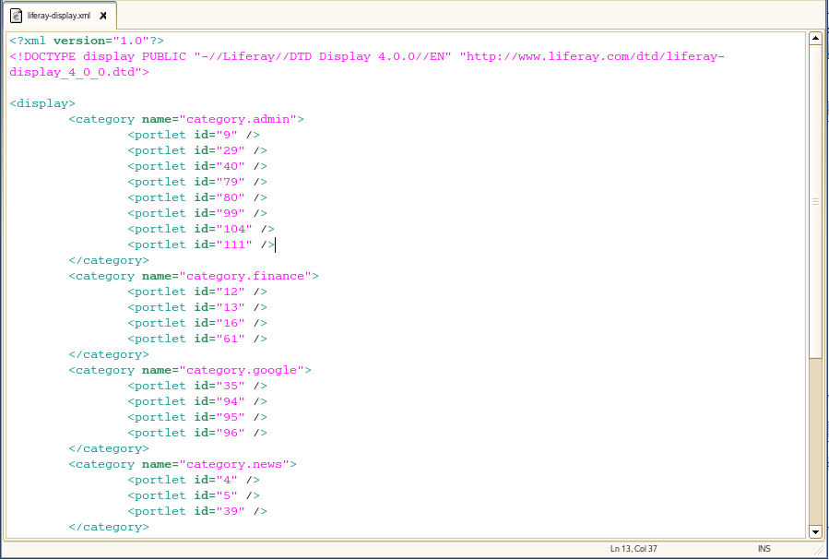Image resolution: width=829 pixels, height=560 pixels.
Task: Close the liferay-display.xml tab
Action: [x=104, y=15]
